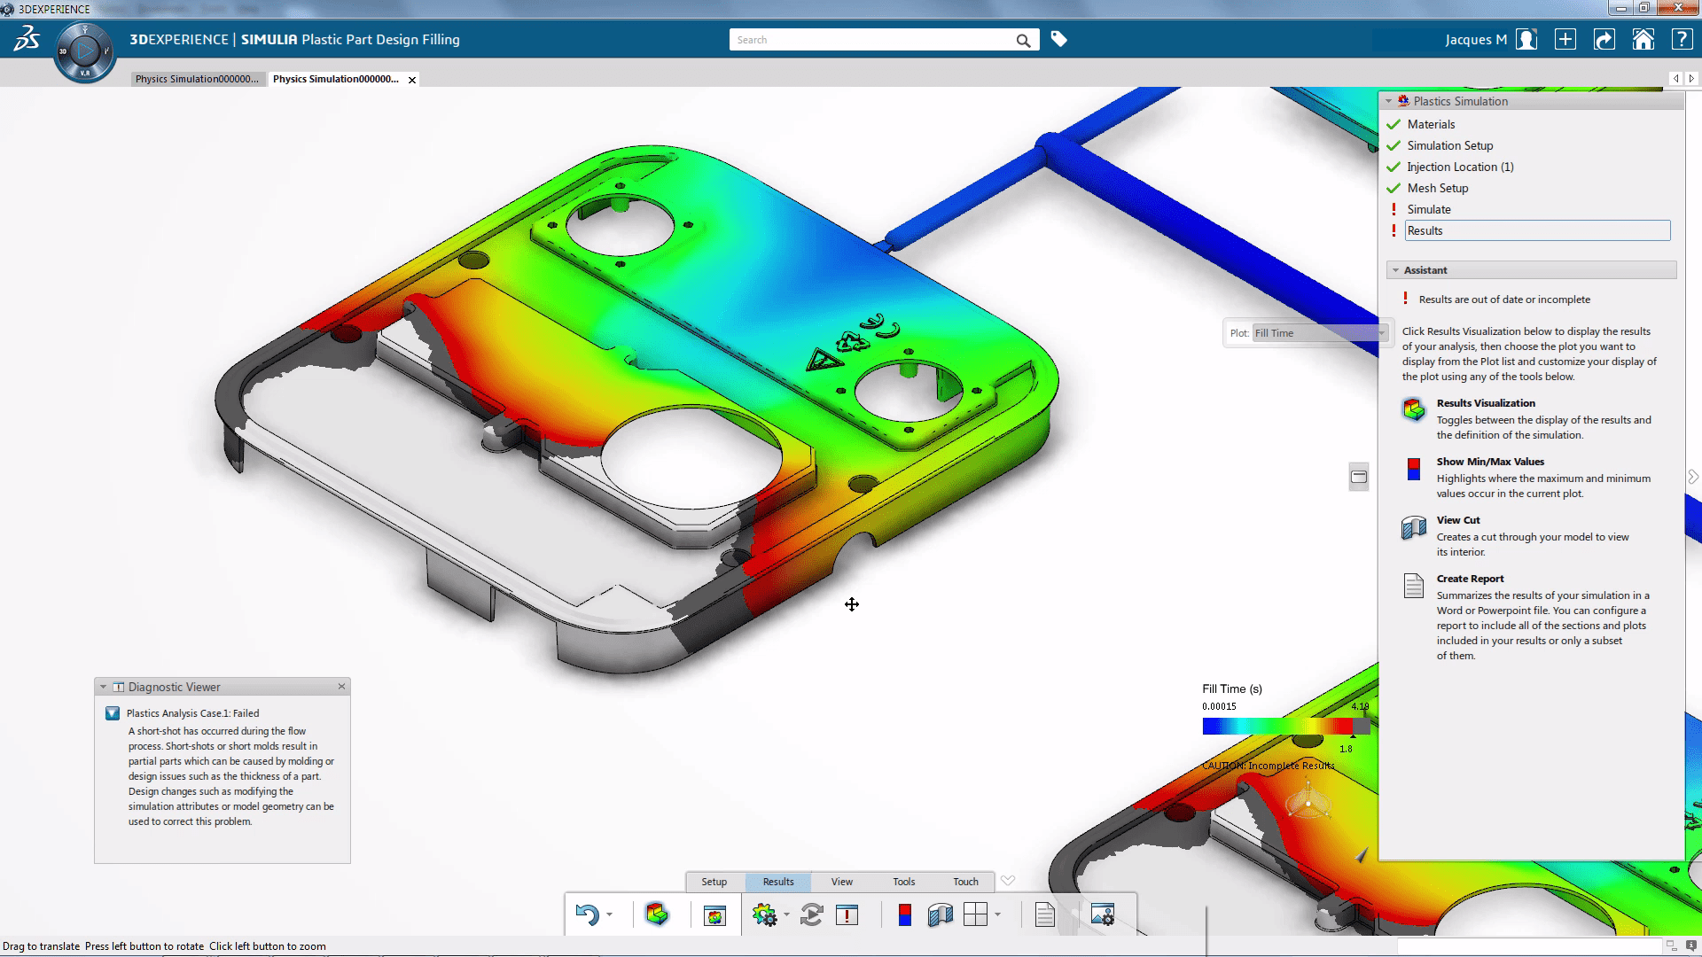Click the View Cut icon

coord(1415,527)
